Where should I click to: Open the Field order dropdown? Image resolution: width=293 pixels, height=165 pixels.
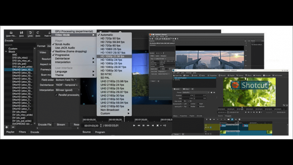pyautogui.click(x=66, y=80)
